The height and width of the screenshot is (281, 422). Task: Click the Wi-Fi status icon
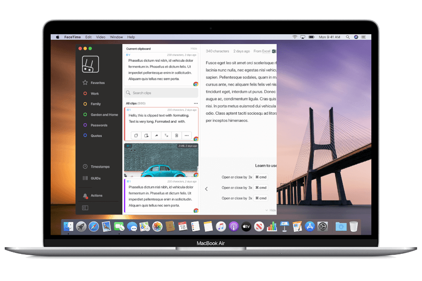(295, 37)
